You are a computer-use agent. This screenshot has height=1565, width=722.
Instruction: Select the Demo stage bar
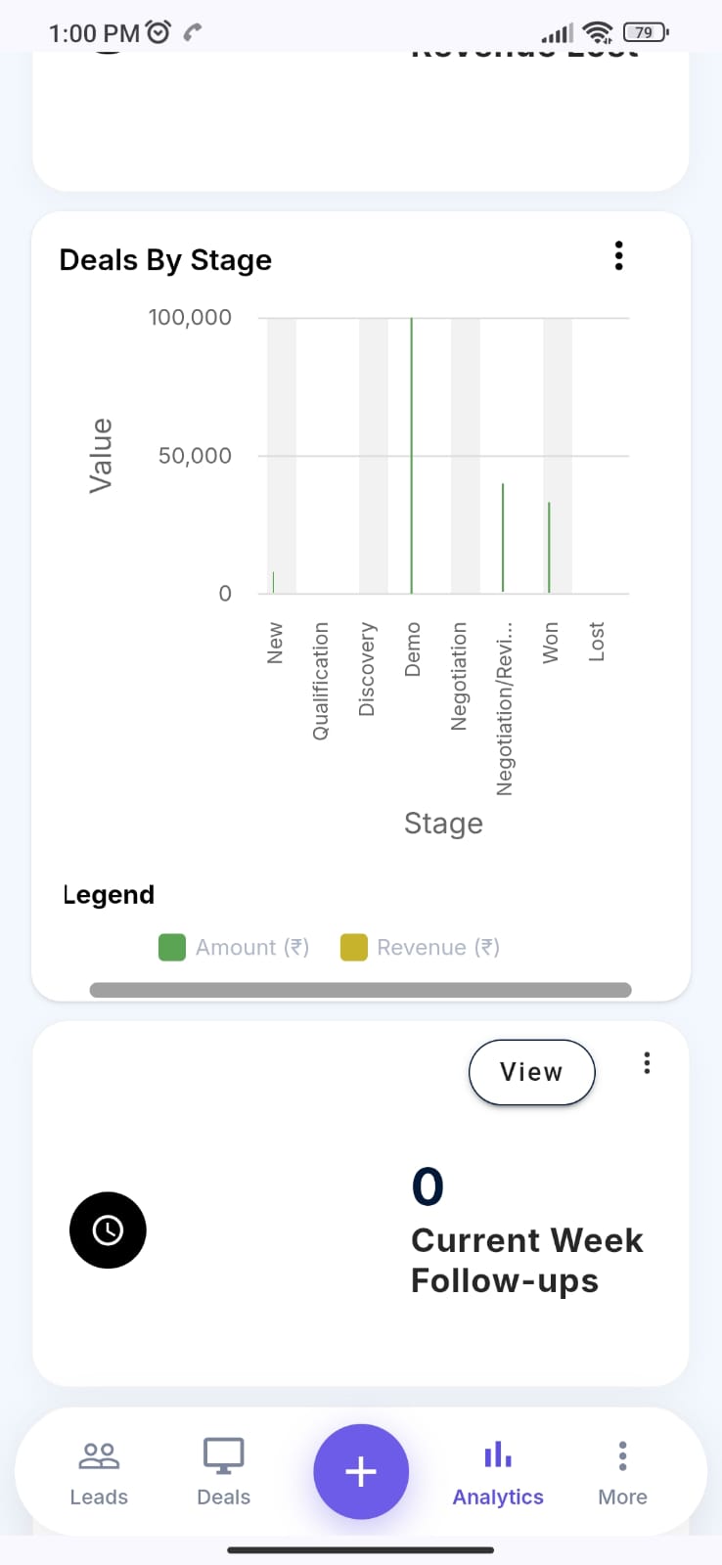[x=412, y=456]
